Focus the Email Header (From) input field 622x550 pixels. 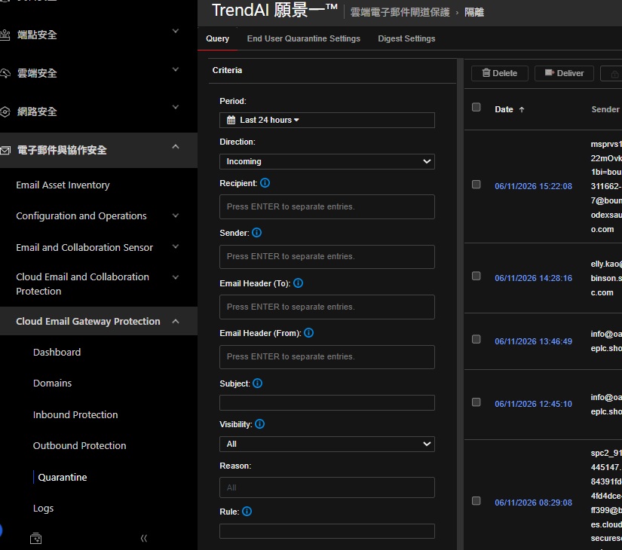click(x=327, y=357)
